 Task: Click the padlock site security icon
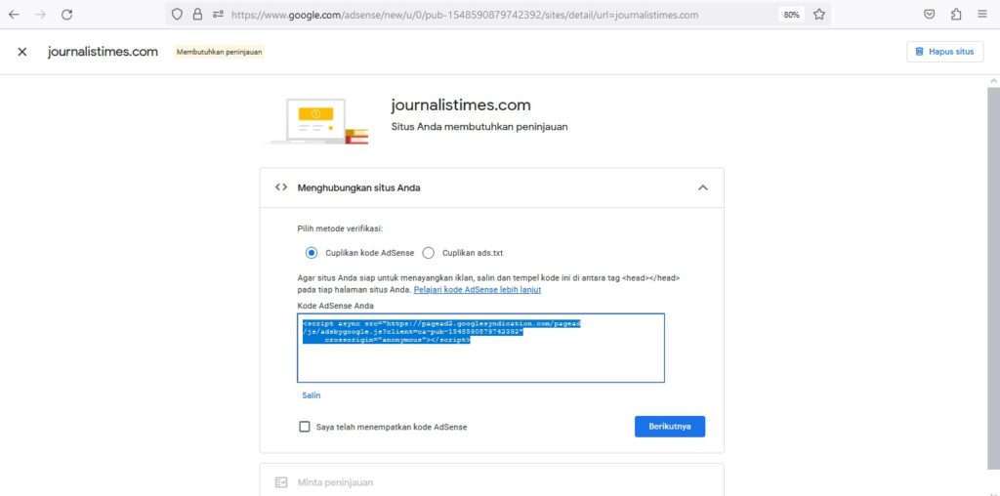click(x=197, y=14)
